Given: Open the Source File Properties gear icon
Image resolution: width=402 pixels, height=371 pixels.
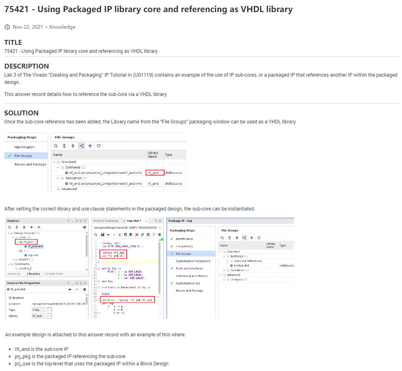Looking at the screenshot, I should pyautogui.click(x=85, y=289).
